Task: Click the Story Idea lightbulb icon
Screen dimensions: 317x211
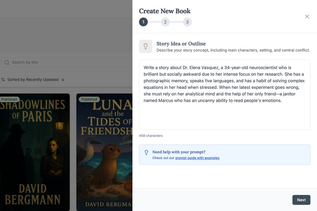Action: (146, 46)
